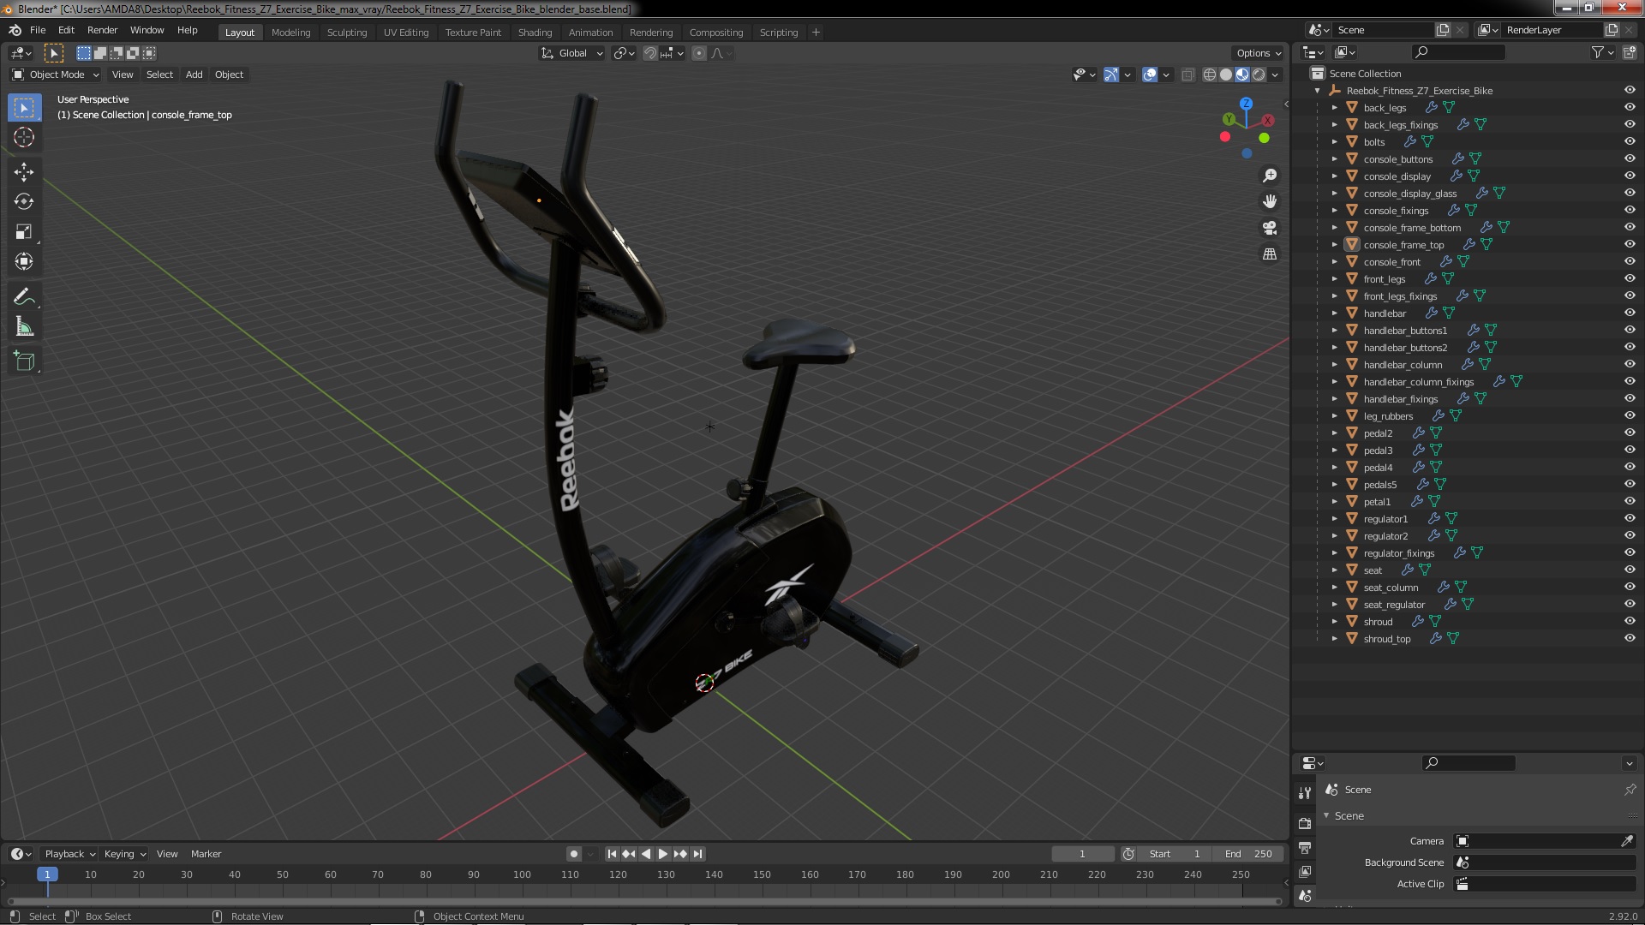
Task: Open the Render menu
Action: 102,30
